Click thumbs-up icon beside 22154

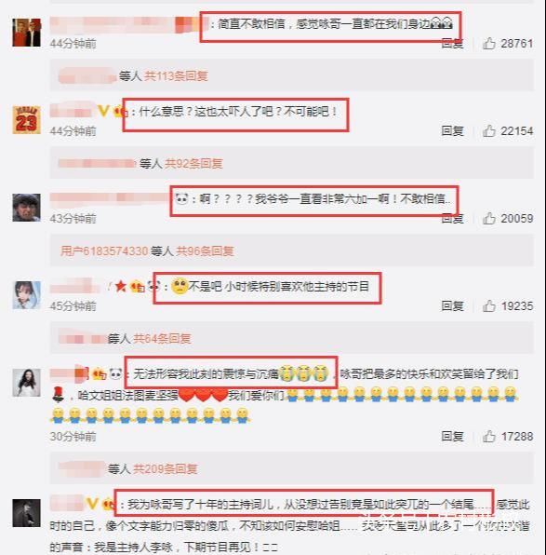tap(488, 131)
